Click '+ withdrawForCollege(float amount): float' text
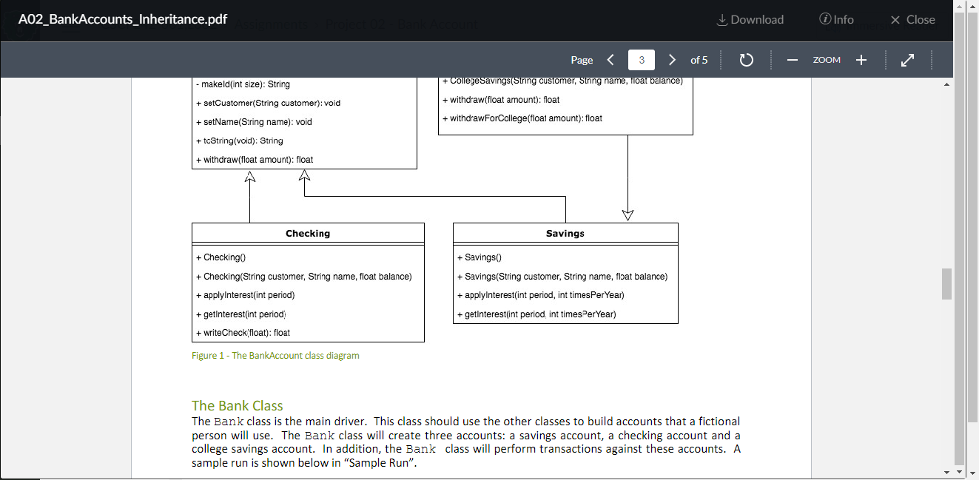 (522, 118)
